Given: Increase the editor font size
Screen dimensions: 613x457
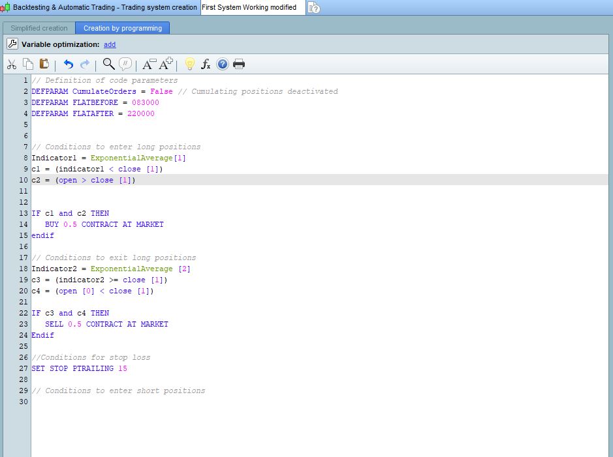Looking at the screenshot, I should tap(166, 64).
